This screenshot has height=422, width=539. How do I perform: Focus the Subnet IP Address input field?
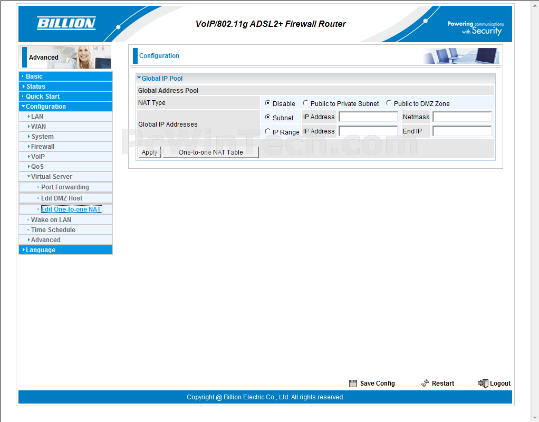tap(368, 117)
